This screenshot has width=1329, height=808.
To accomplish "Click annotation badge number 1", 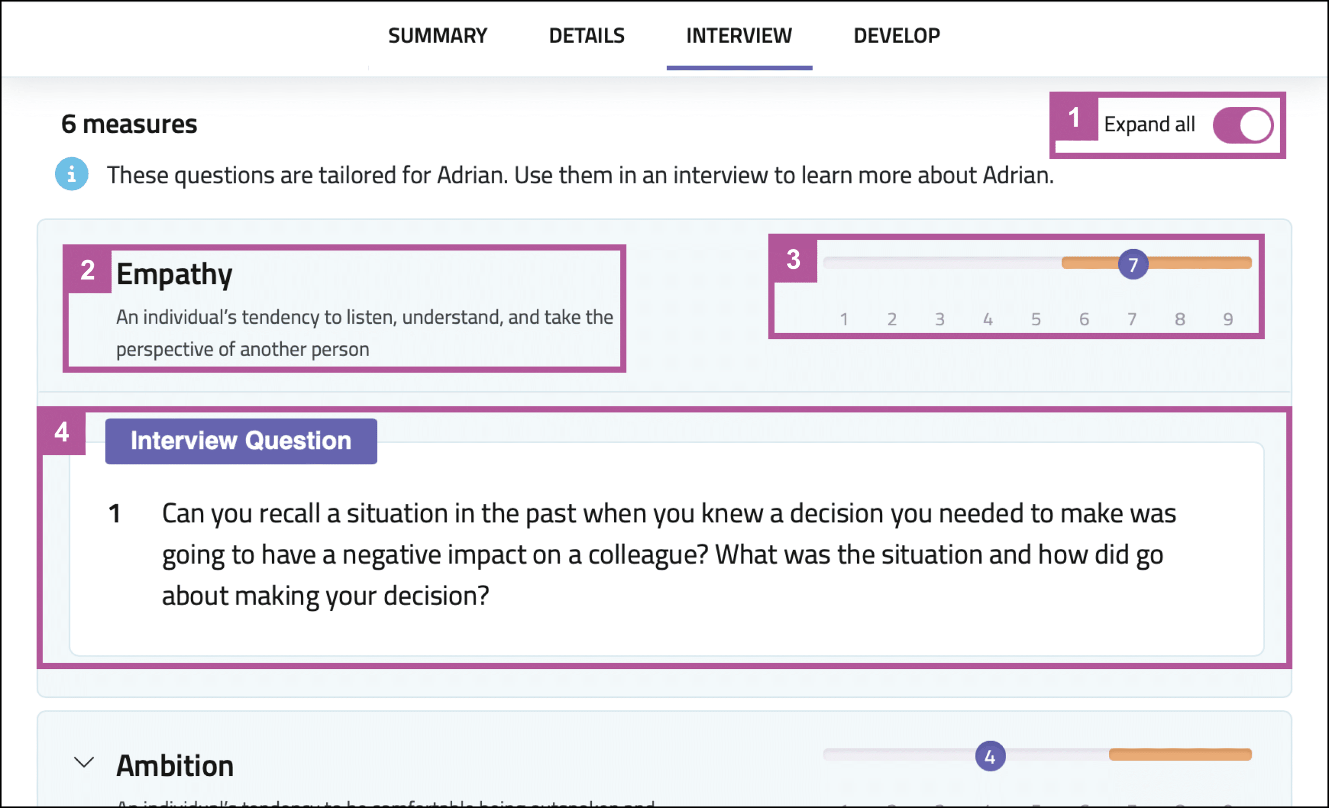I will pos(1074,118).
